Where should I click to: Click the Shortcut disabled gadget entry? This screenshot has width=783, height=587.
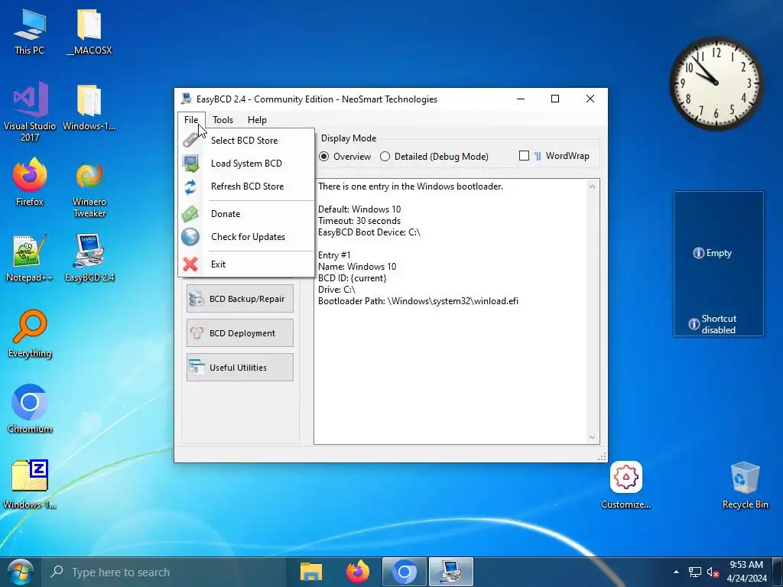click(713, 324)
